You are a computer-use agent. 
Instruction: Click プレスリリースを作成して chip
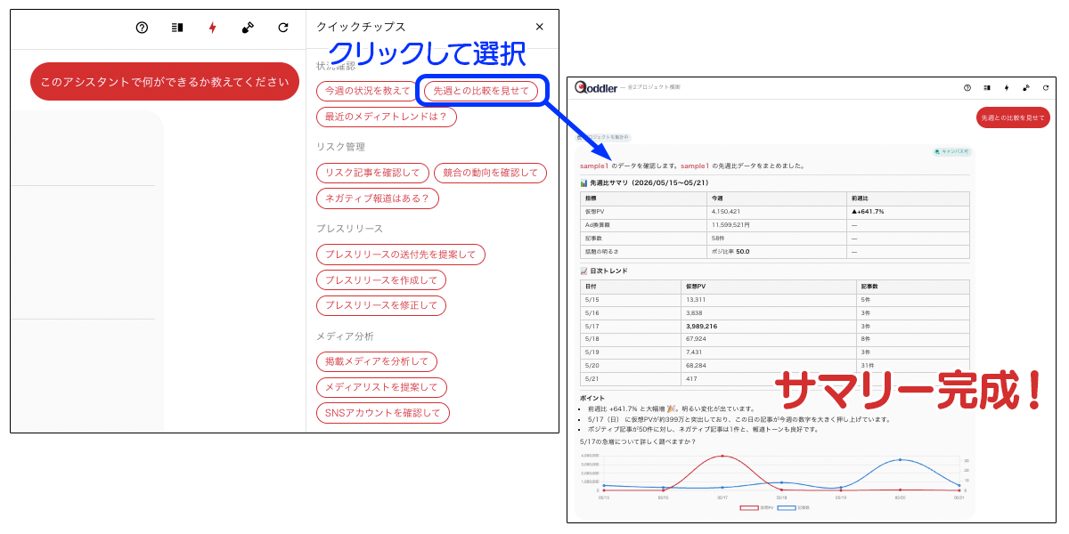pyautogui.click(x=381, y=280)
